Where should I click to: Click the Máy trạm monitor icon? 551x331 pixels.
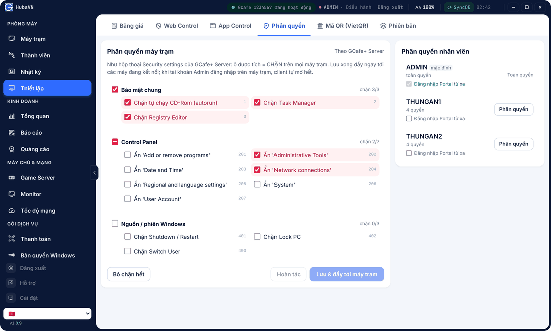pos(12,38)
